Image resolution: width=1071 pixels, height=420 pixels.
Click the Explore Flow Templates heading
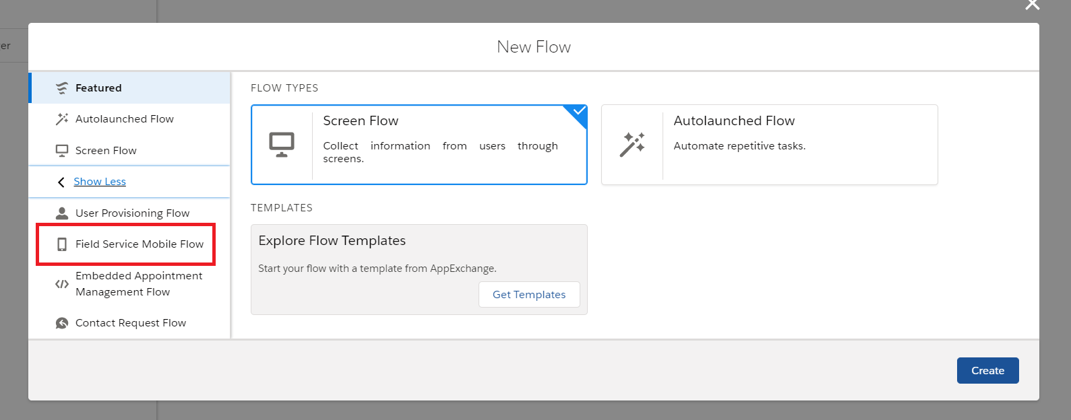pyautogui.click(x=332, y=241)
